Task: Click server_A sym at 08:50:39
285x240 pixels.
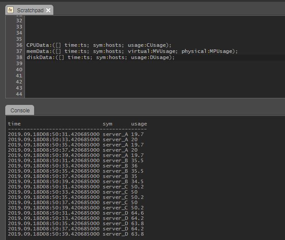Action: 115,155
